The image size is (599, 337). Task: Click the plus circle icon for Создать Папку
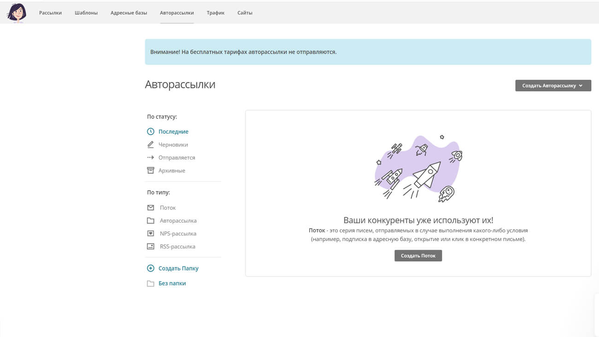tap(150, 268)
